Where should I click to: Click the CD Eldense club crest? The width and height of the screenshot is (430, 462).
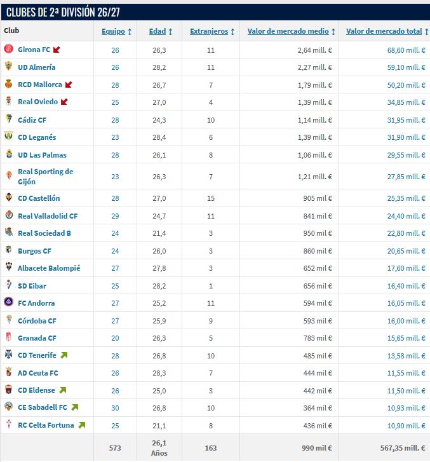[9, 389]
